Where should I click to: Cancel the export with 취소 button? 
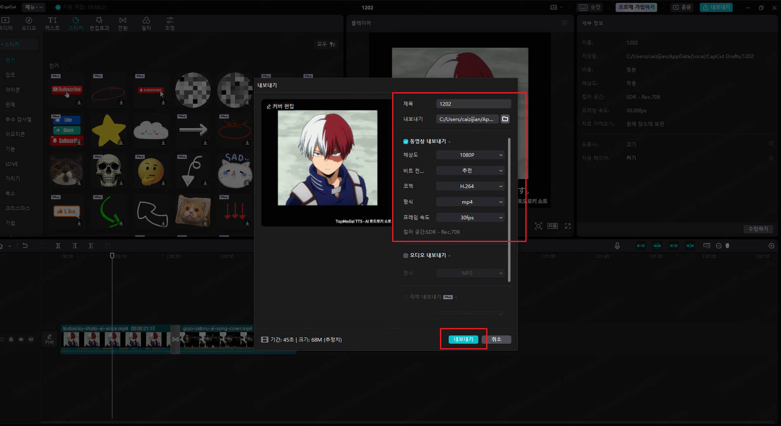click(x=496, y=340)
